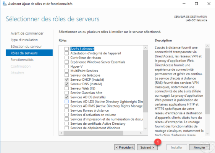215x153 pixels.
Task: Check the Hyper-V role checkbox
Action: click(67, 66)
